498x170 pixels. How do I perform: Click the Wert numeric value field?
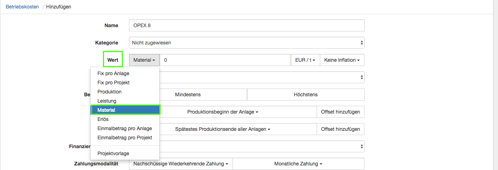(x=225, y=60)
